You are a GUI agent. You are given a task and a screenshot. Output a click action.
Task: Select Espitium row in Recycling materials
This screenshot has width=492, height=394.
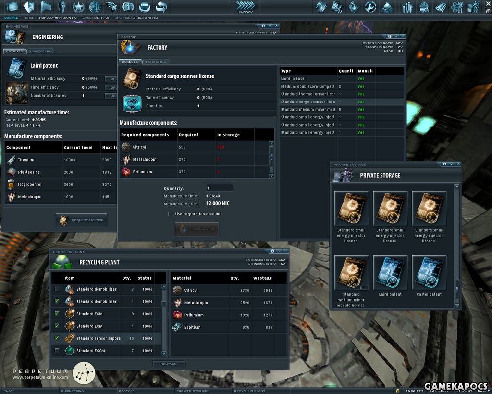(x=229, y=327)
